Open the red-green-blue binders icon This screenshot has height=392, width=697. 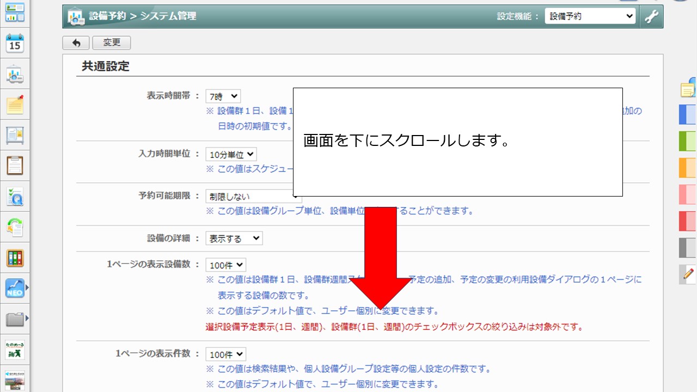click(15, 258)
